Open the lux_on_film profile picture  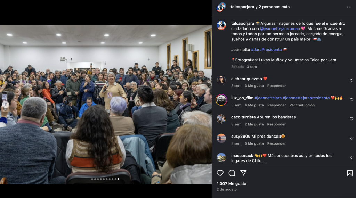click(x=221, y=100)
